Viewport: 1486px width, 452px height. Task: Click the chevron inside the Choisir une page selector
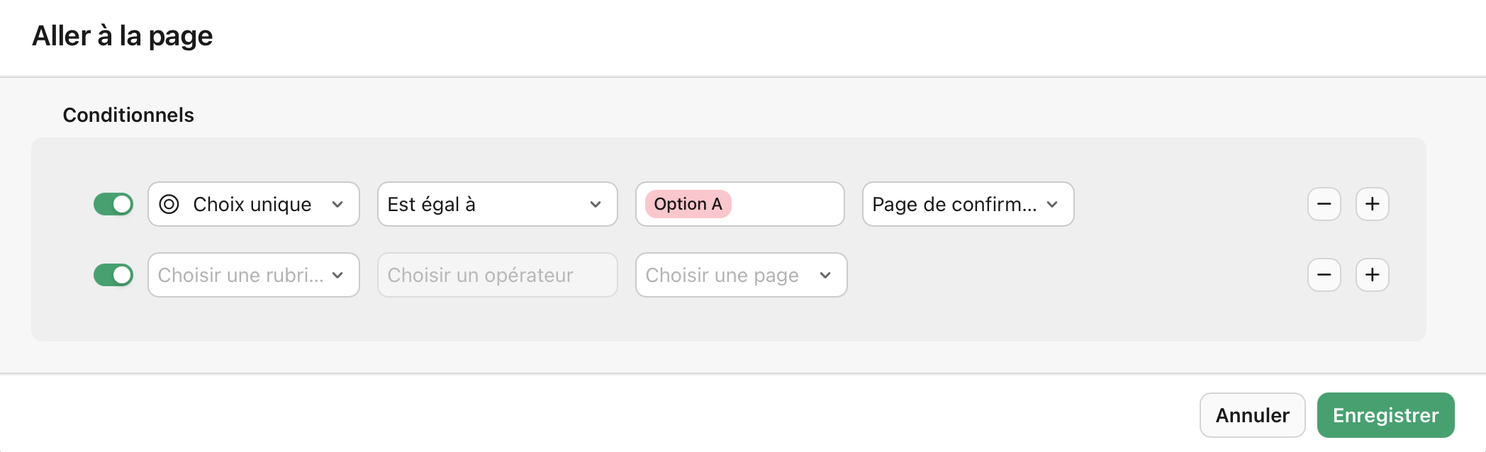coord(825,276)
